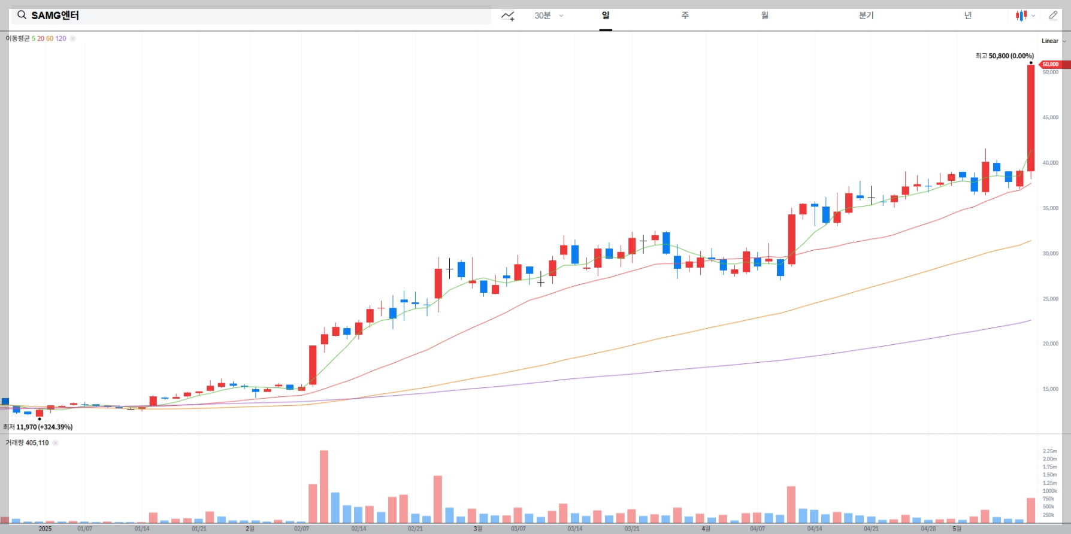Click the 이동평균 moving average label
This screenshot has height=534, width=1071.
point(17,38)
